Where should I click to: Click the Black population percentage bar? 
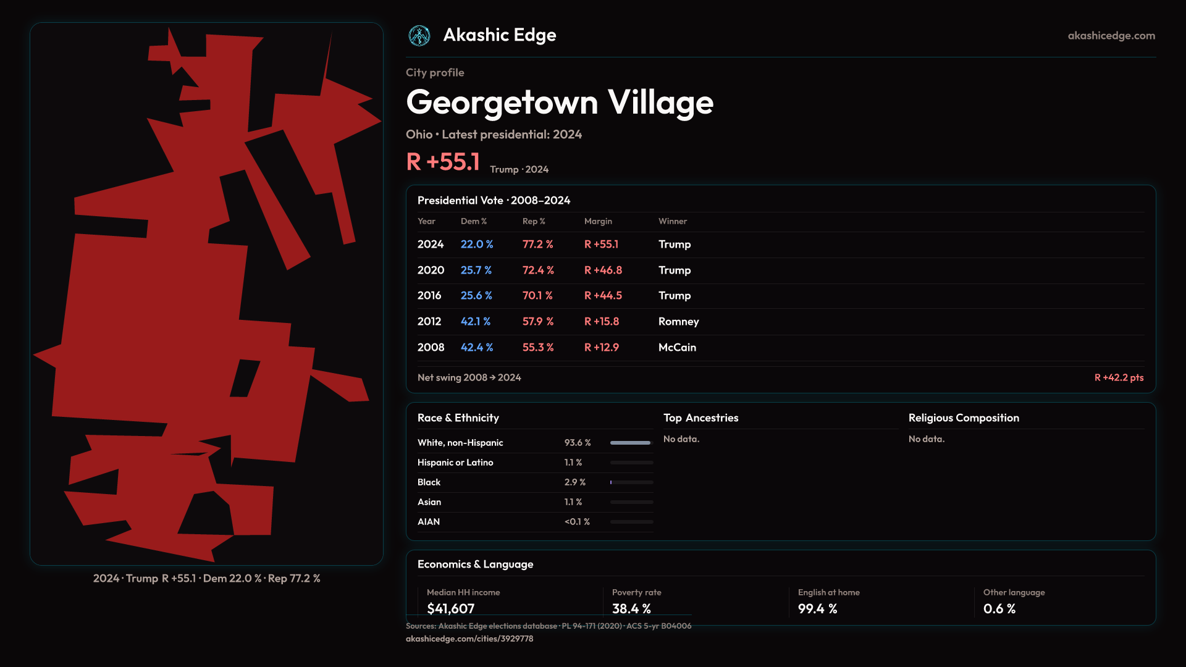(x=631, y=482)
